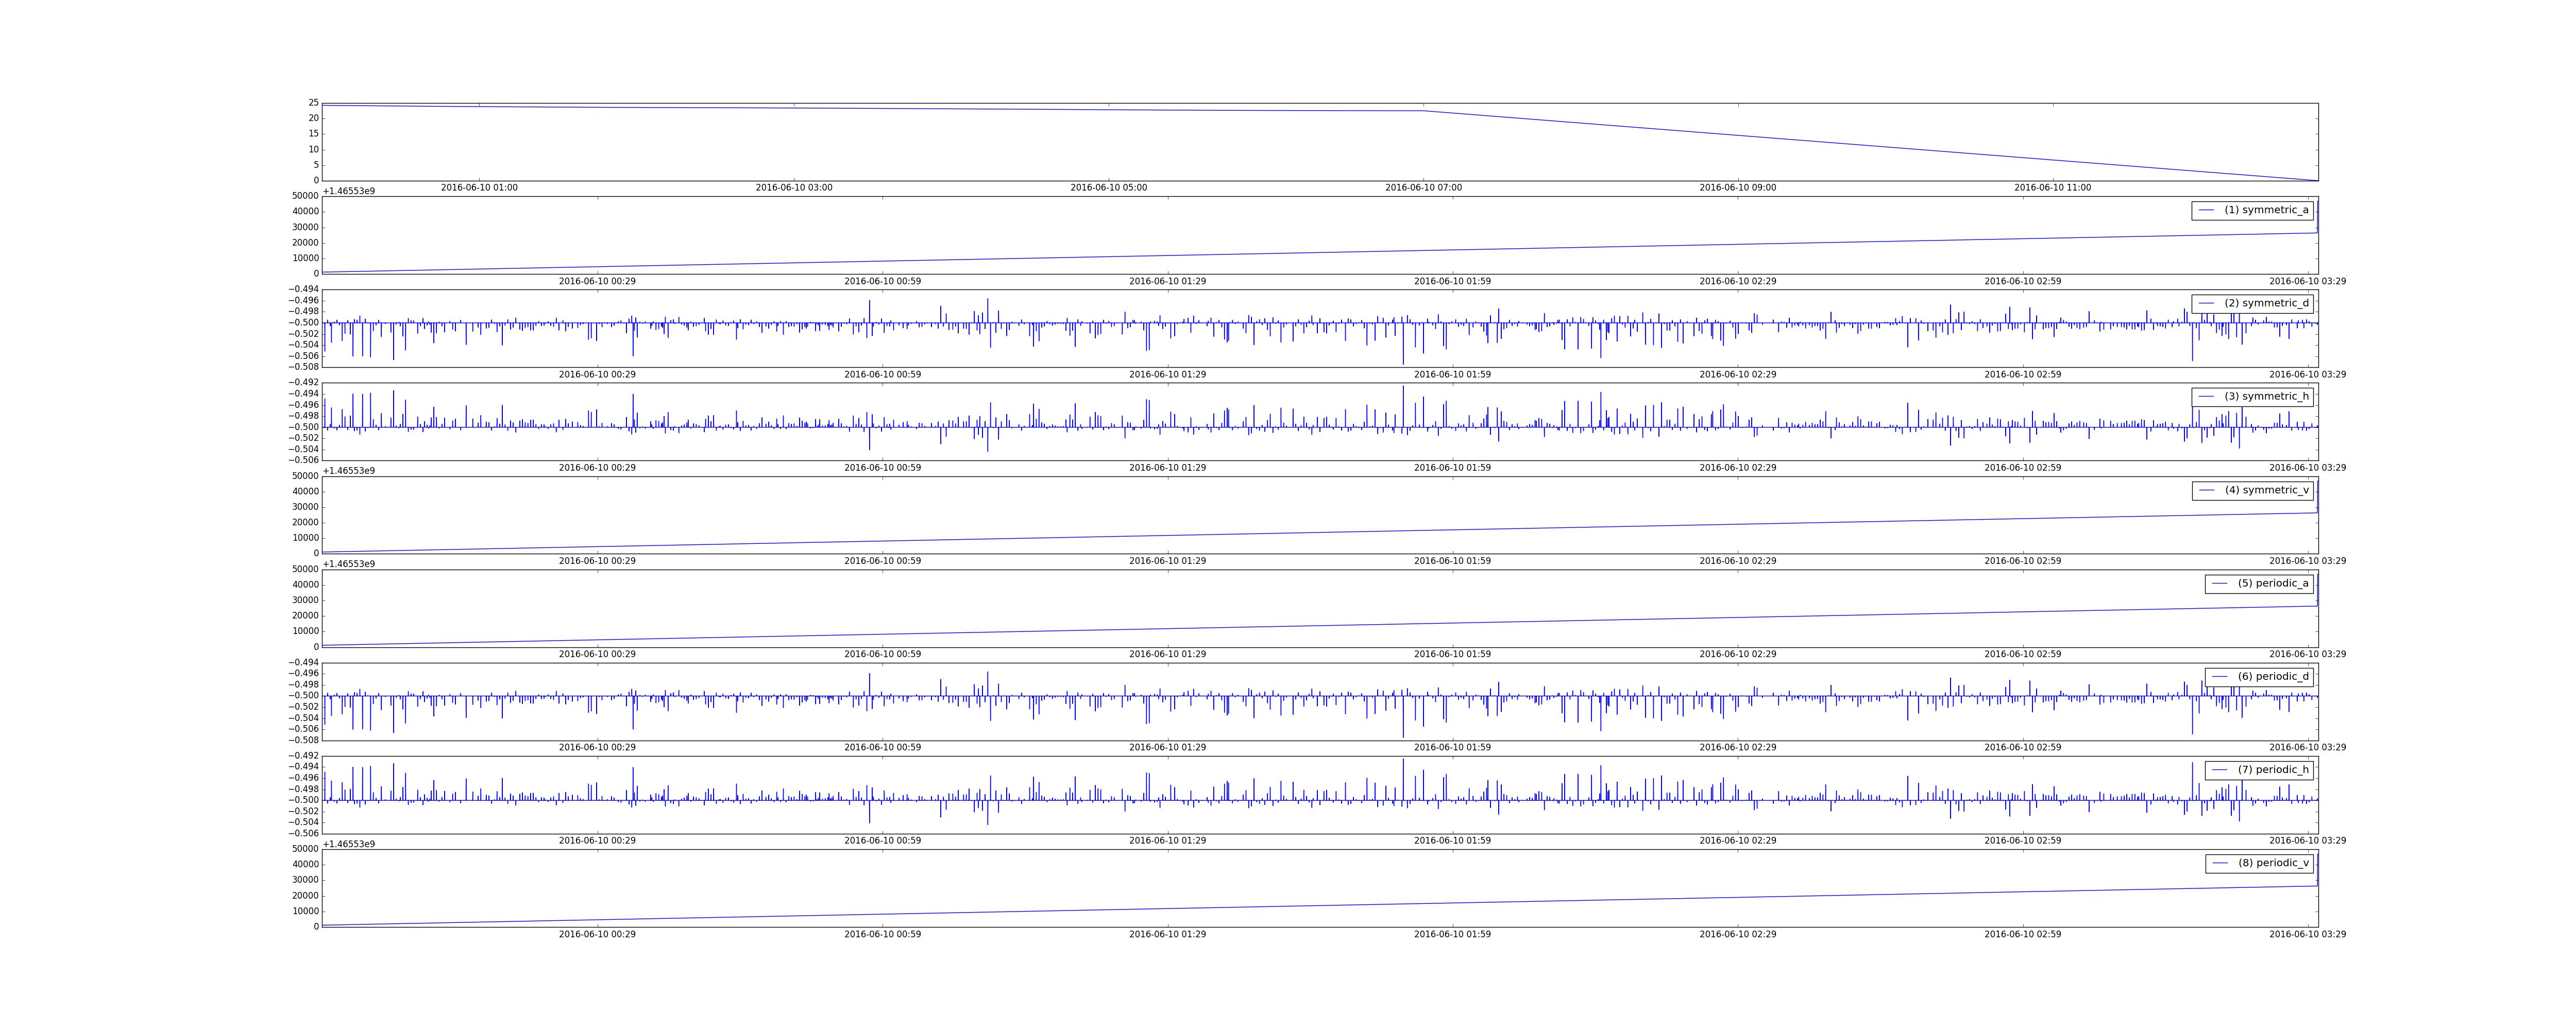The width and height of the screenshot is (2576, 1030).
Task: Click the (6) periodic_d legend label
Action: pos(2272,676)
